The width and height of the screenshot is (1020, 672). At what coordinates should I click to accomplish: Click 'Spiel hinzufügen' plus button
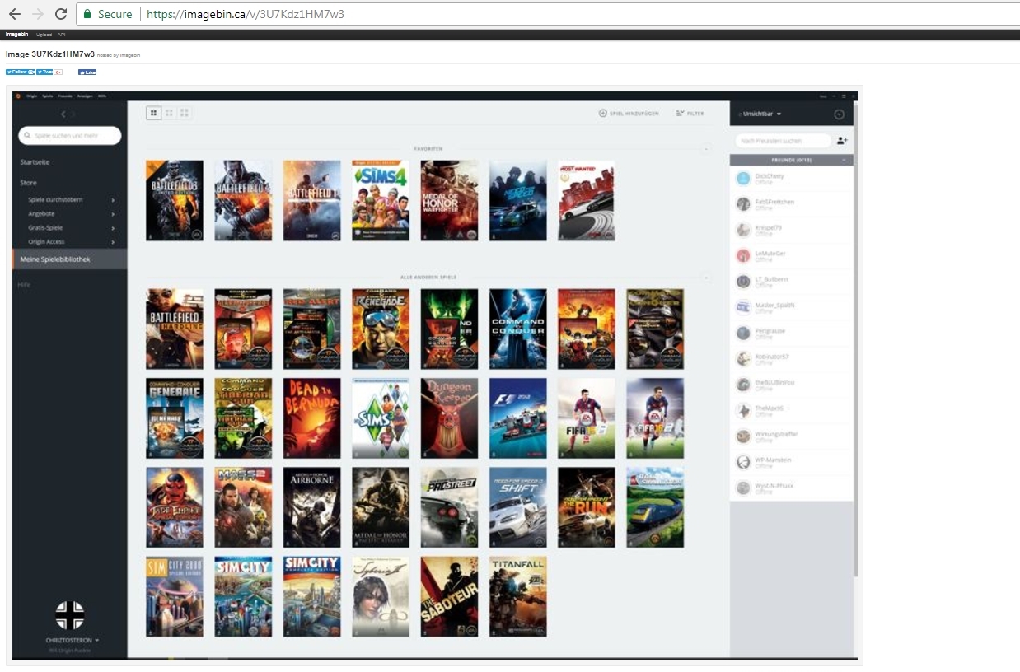point(629,113)
